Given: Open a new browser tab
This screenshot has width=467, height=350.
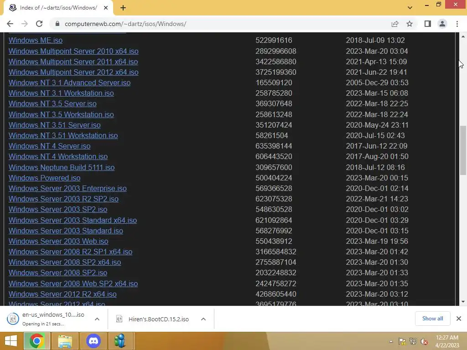Looking at the screenshot, I should (x=123, y=8).
